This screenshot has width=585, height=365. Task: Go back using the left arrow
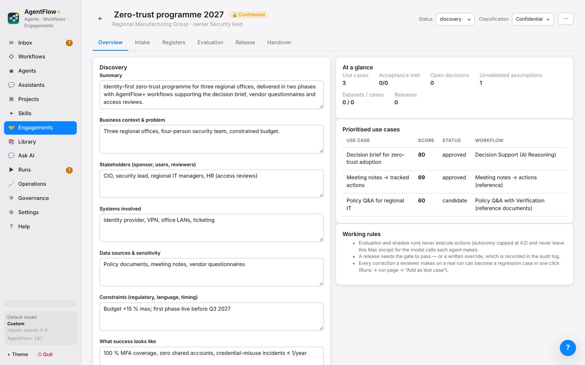pos(100,19)
